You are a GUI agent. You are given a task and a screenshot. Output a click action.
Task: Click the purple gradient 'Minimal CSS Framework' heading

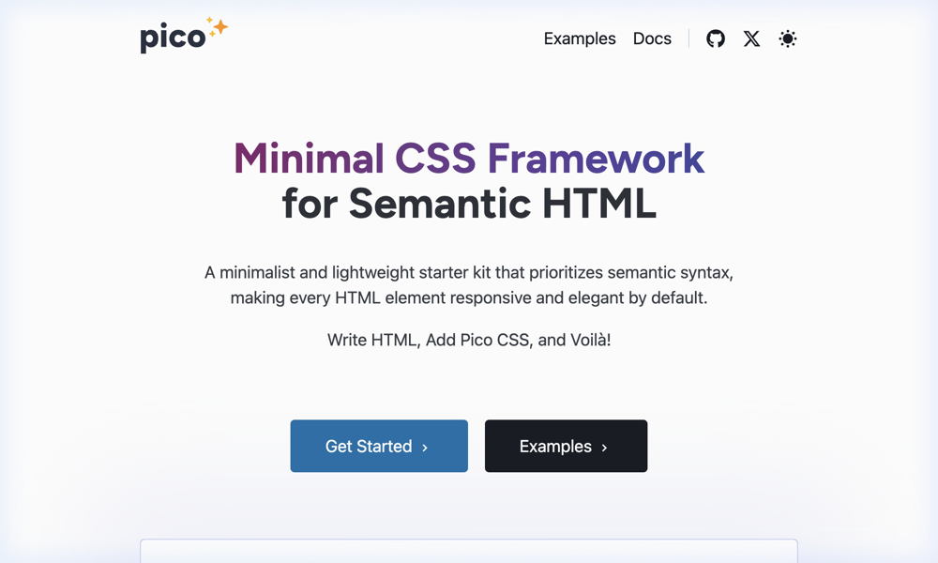pyautogui.click(x=469, y=158)
